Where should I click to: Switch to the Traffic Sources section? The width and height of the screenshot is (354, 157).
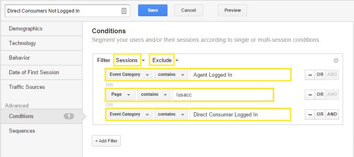tap(41, 87)
